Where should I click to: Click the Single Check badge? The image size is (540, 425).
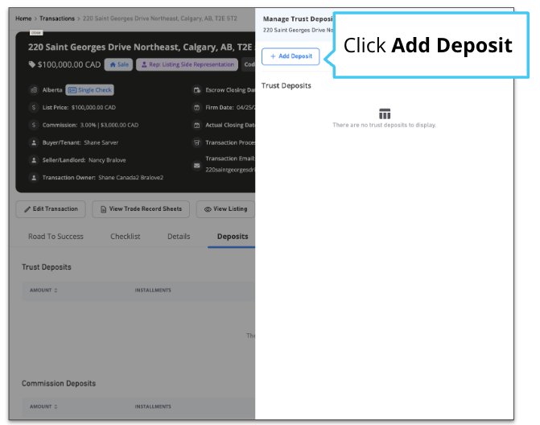coord(90,90)
